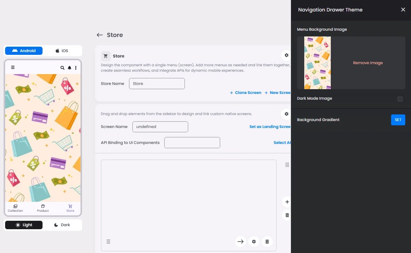Open hamburger menu in phone preview
This screenshot has width=411, height=253.
pos(13,67)
